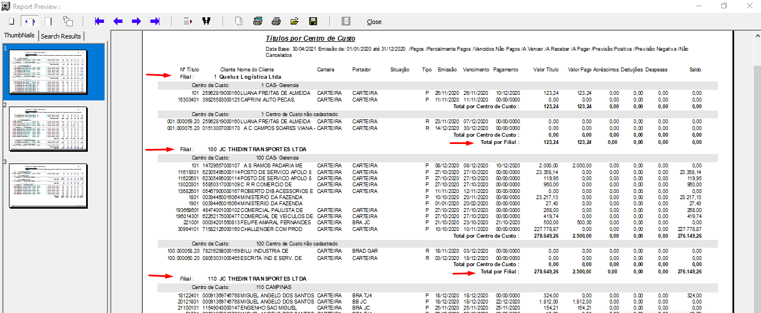The image size is (761, 313).
Task: Save report using the floppy disk icon
Action: click(313, 21)
